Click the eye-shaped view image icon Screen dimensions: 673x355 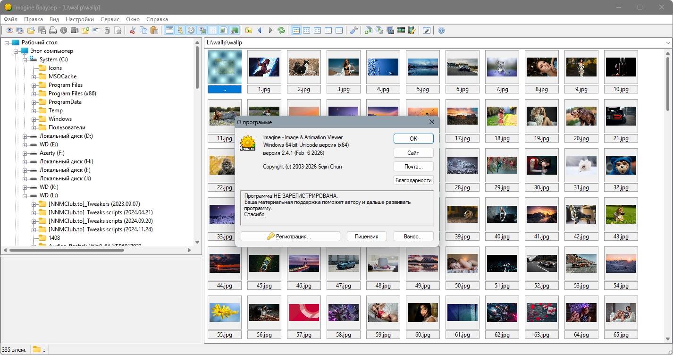[x=9, y=31]
